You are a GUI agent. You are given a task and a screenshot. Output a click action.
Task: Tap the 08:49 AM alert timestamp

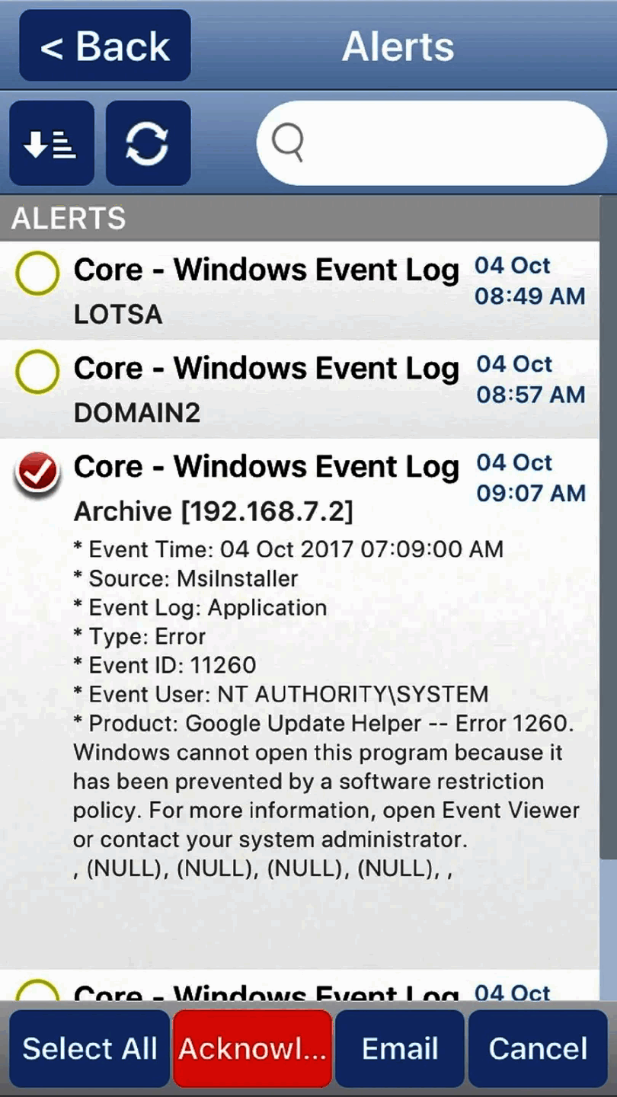529,296
